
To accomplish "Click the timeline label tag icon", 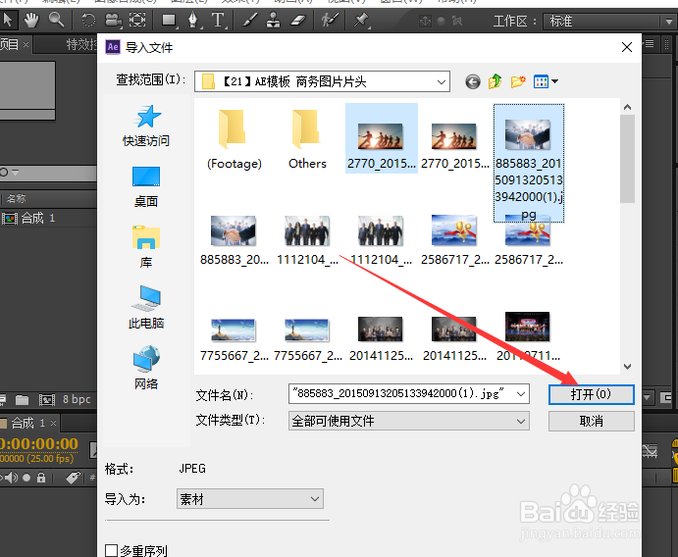I will pyautogui.click(x=73, y=478).
